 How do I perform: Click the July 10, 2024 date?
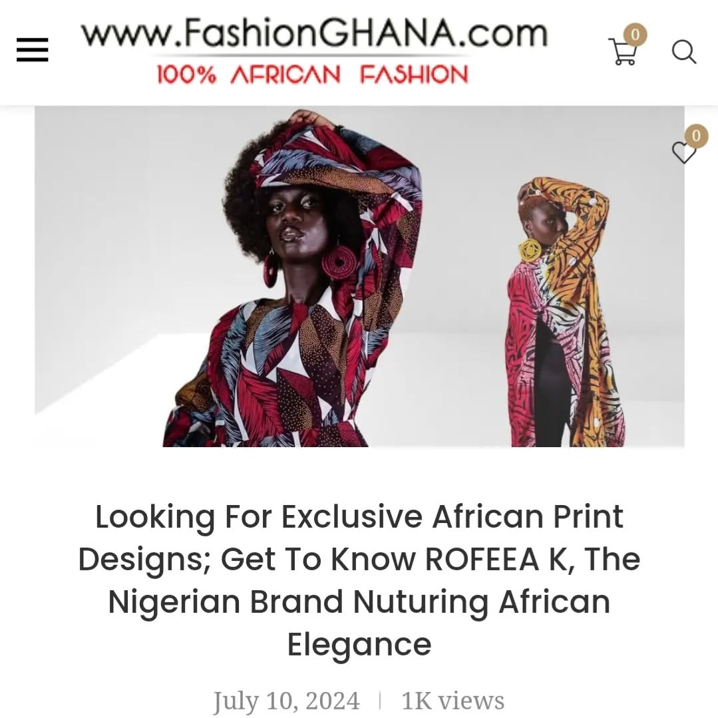(287, 701)
